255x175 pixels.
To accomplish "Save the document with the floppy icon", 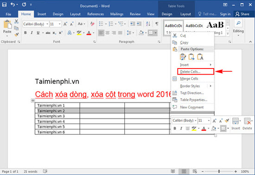I will point(4,5).
